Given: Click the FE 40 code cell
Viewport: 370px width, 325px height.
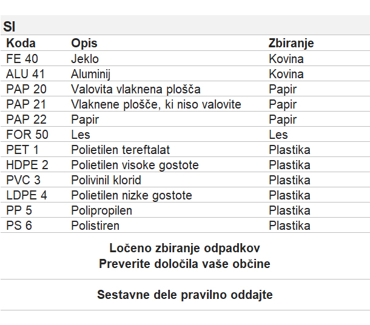Looking at the screenshot, I should click(x=22, y=58).
